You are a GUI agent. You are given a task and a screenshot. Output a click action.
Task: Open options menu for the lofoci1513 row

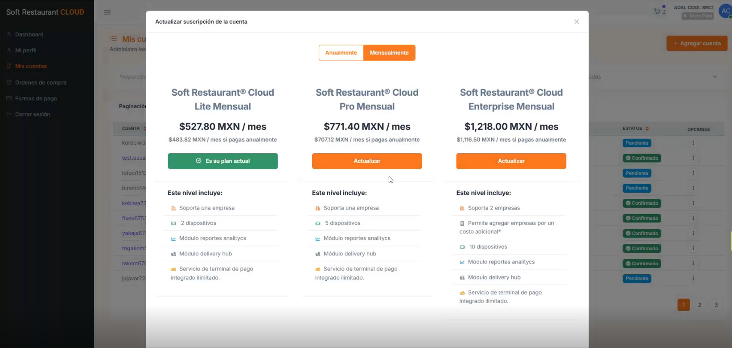tap(693, 173)
